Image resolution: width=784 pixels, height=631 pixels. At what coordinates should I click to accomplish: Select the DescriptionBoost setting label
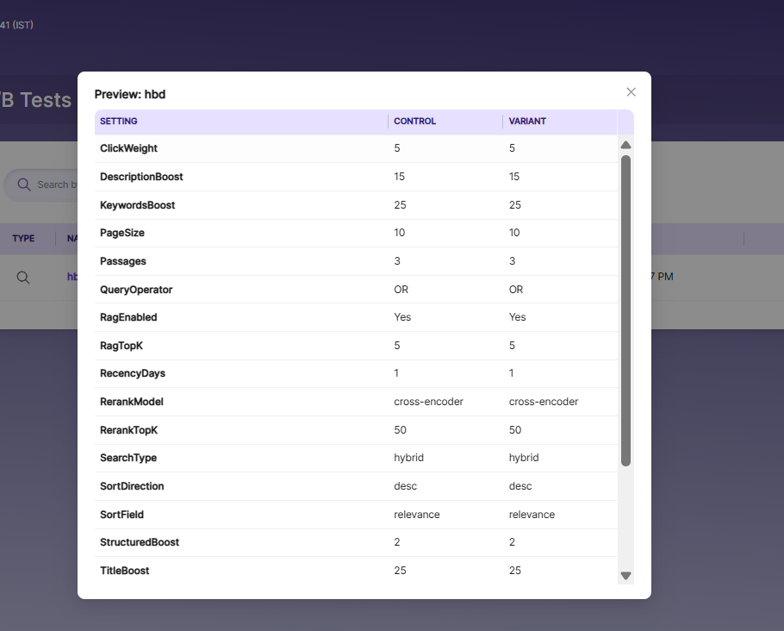tap(141, 177)
